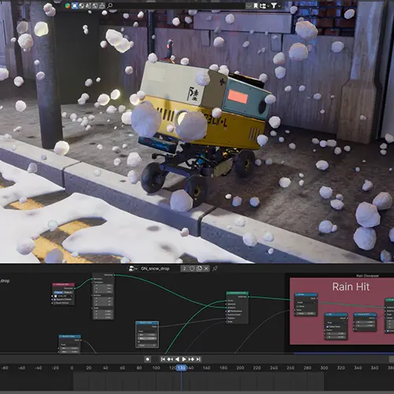Toggle fake user shield for GN_snow_drop
This screenshot has width=394, height=394.
click(192, 269)
